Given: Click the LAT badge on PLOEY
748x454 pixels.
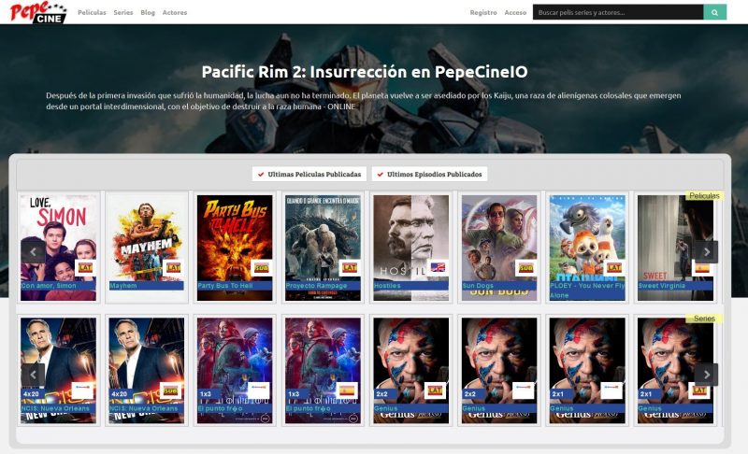Looking at the screenshot, I should pyautogui.click(x=614, y=268).
